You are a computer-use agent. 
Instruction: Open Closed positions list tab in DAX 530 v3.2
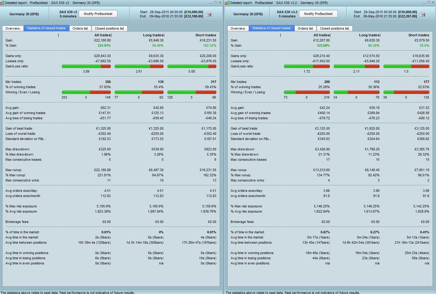point(334,28)
